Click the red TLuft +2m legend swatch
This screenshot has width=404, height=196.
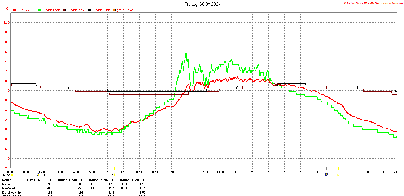(15, 10)
